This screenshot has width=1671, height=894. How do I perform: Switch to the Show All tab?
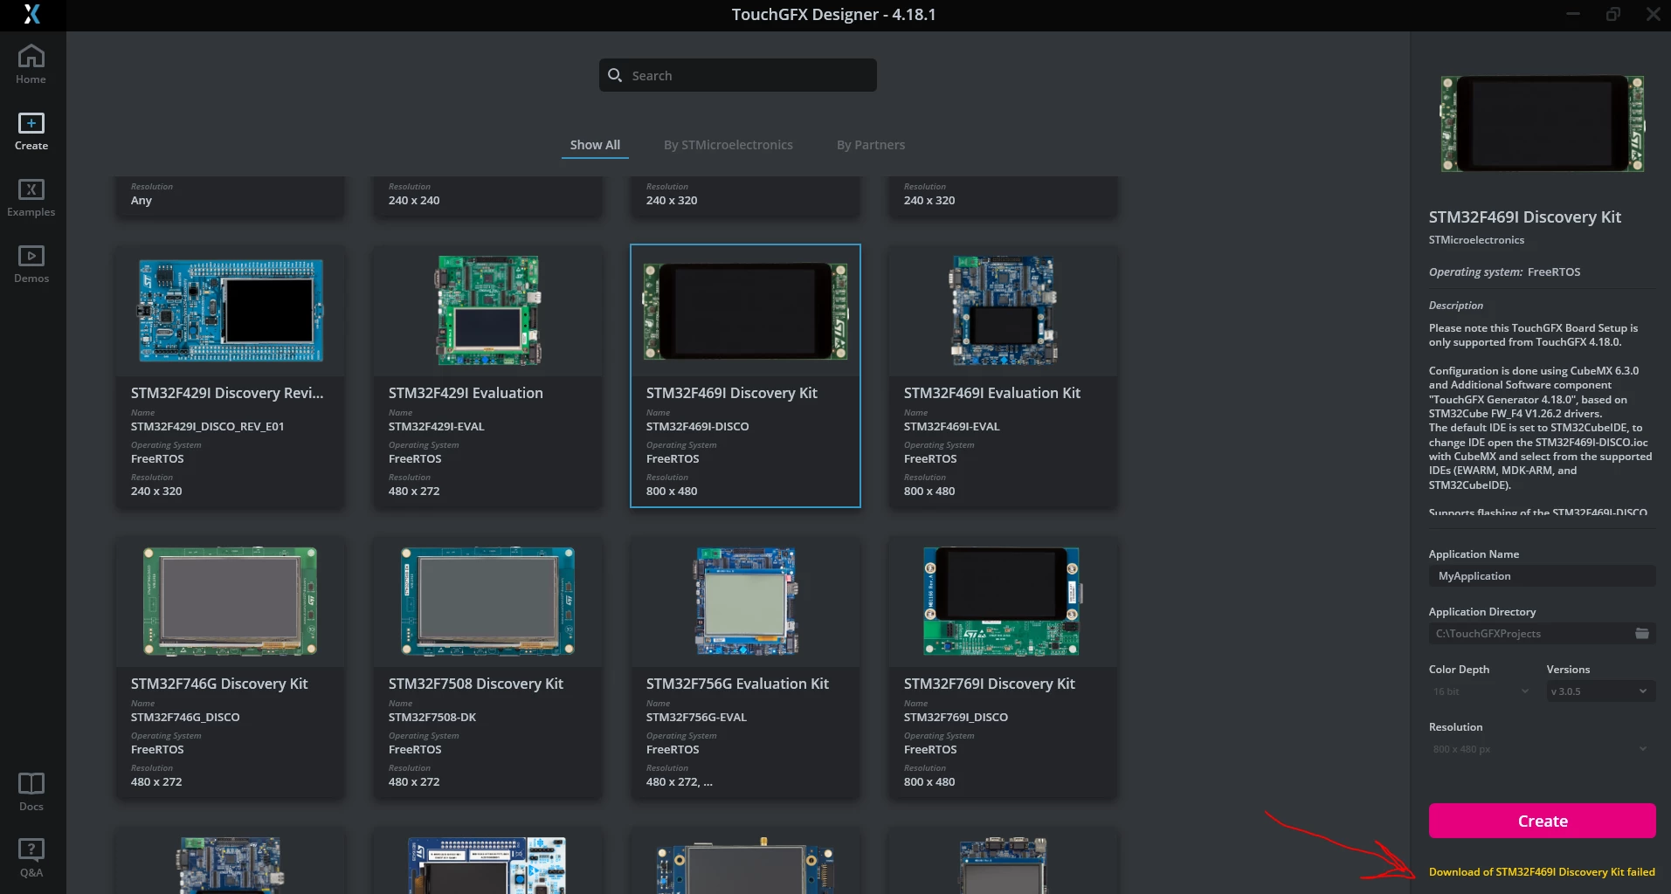[595, 145]
